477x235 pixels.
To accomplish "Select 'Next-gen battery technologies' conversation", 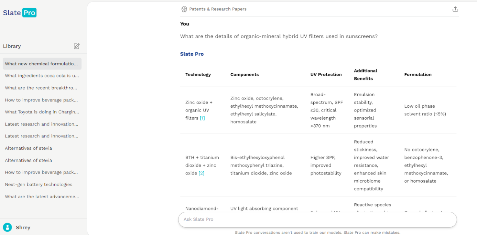I will click(x=39, y=184).
